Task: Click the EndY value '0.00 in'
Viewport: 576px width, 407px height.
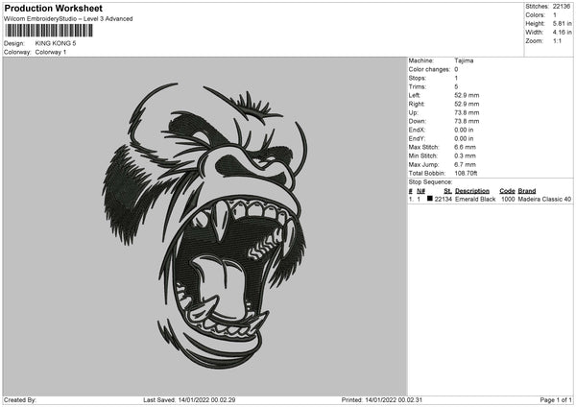Action: [464, 139]
